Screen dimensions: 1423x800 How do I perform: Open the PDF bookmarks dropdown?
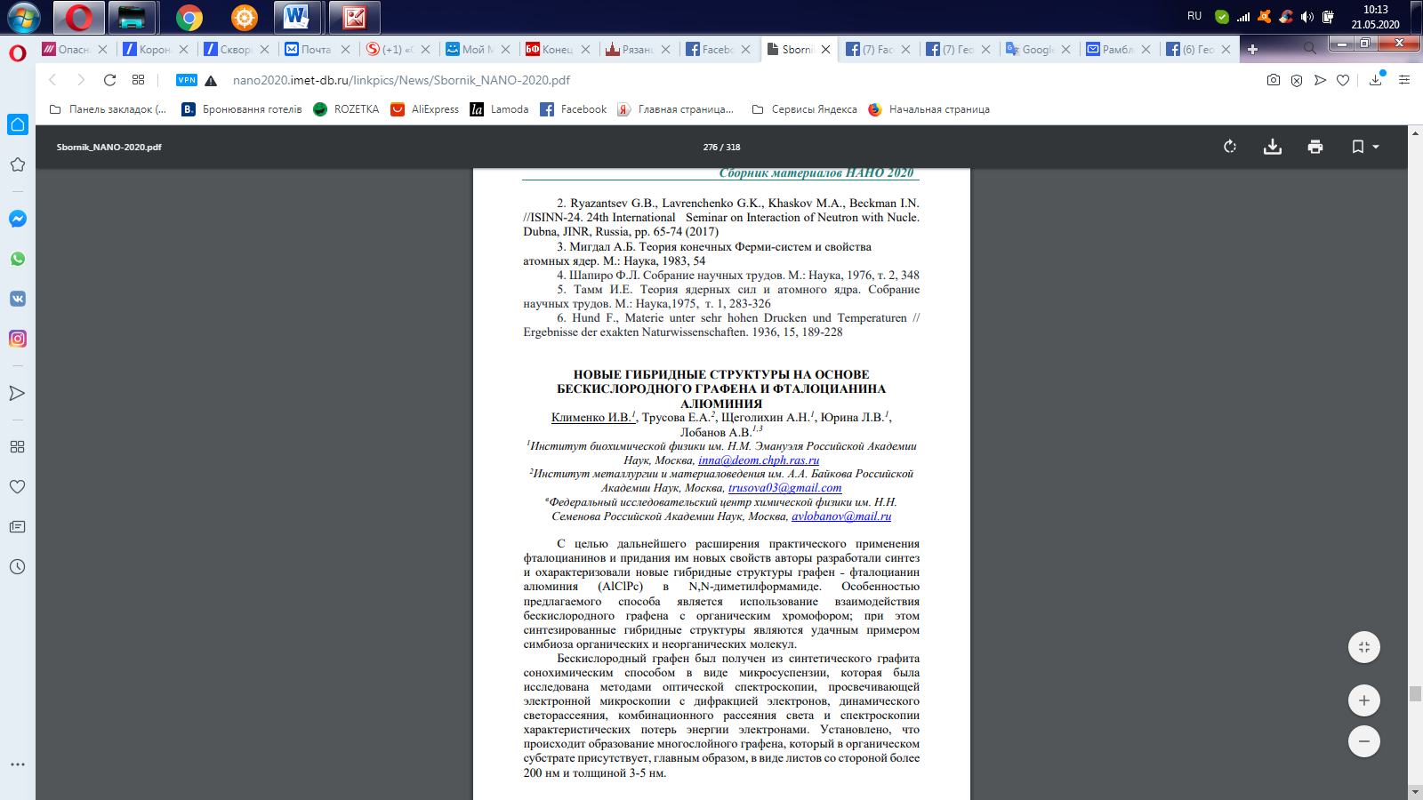tap(1365, 147)
